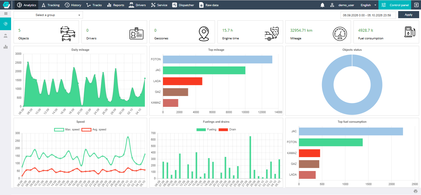Click the Fuelings and drains chart title
Viewport: 421px width, 195px height.
[x=216, y=122]
